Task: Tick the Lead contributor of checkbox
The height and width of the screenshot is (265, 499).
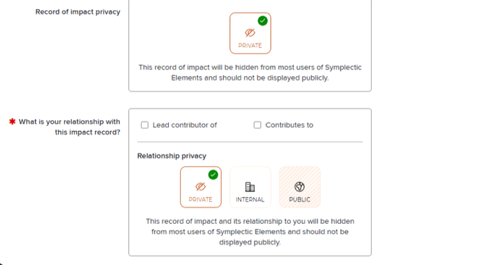Action: (x=145, y=125)
